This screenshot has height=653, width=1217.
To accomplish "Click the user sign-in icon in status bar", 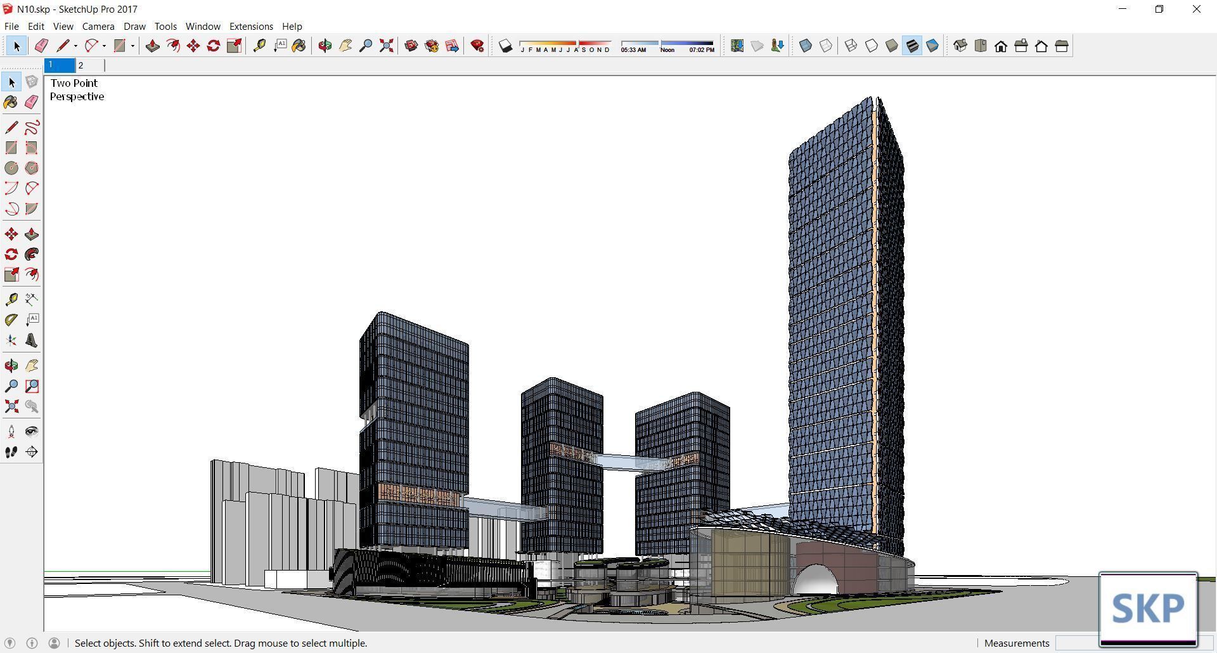I will [x=55, y=643].
